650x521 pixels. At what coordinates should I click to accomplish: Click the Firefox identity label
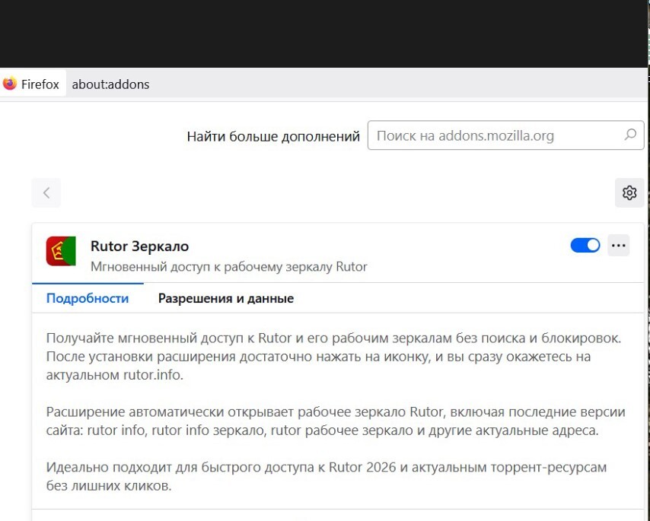coord(40,84)
